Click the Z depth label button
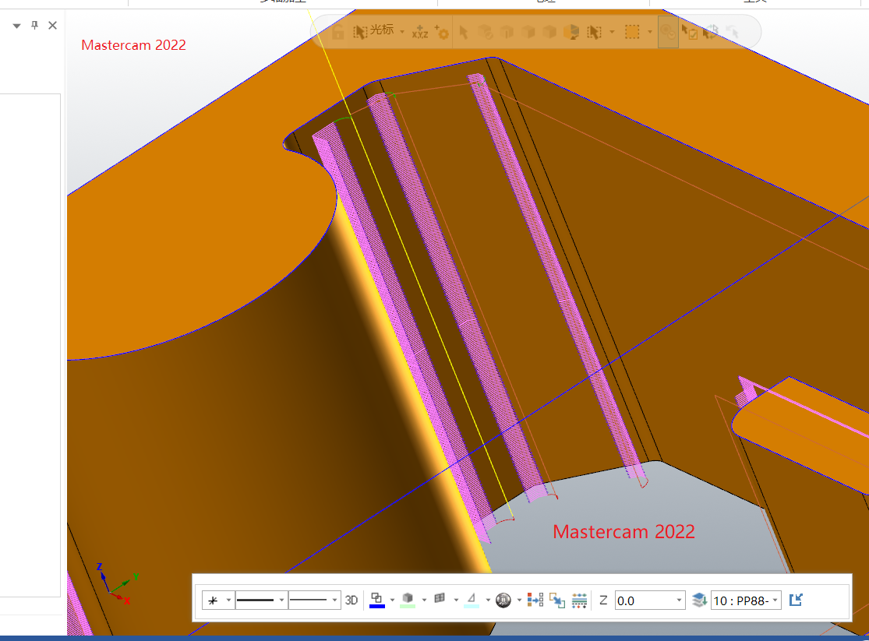 pos(603,600)
